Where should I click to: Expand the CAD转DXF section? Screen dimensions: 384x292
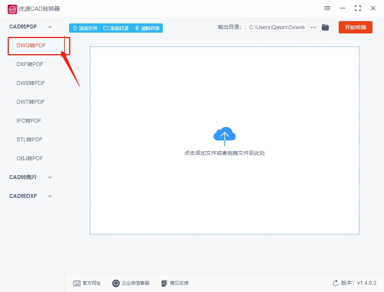pos(50,196)
